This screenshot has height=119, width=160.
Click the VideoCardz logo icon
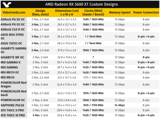click(x=7, y=4)
